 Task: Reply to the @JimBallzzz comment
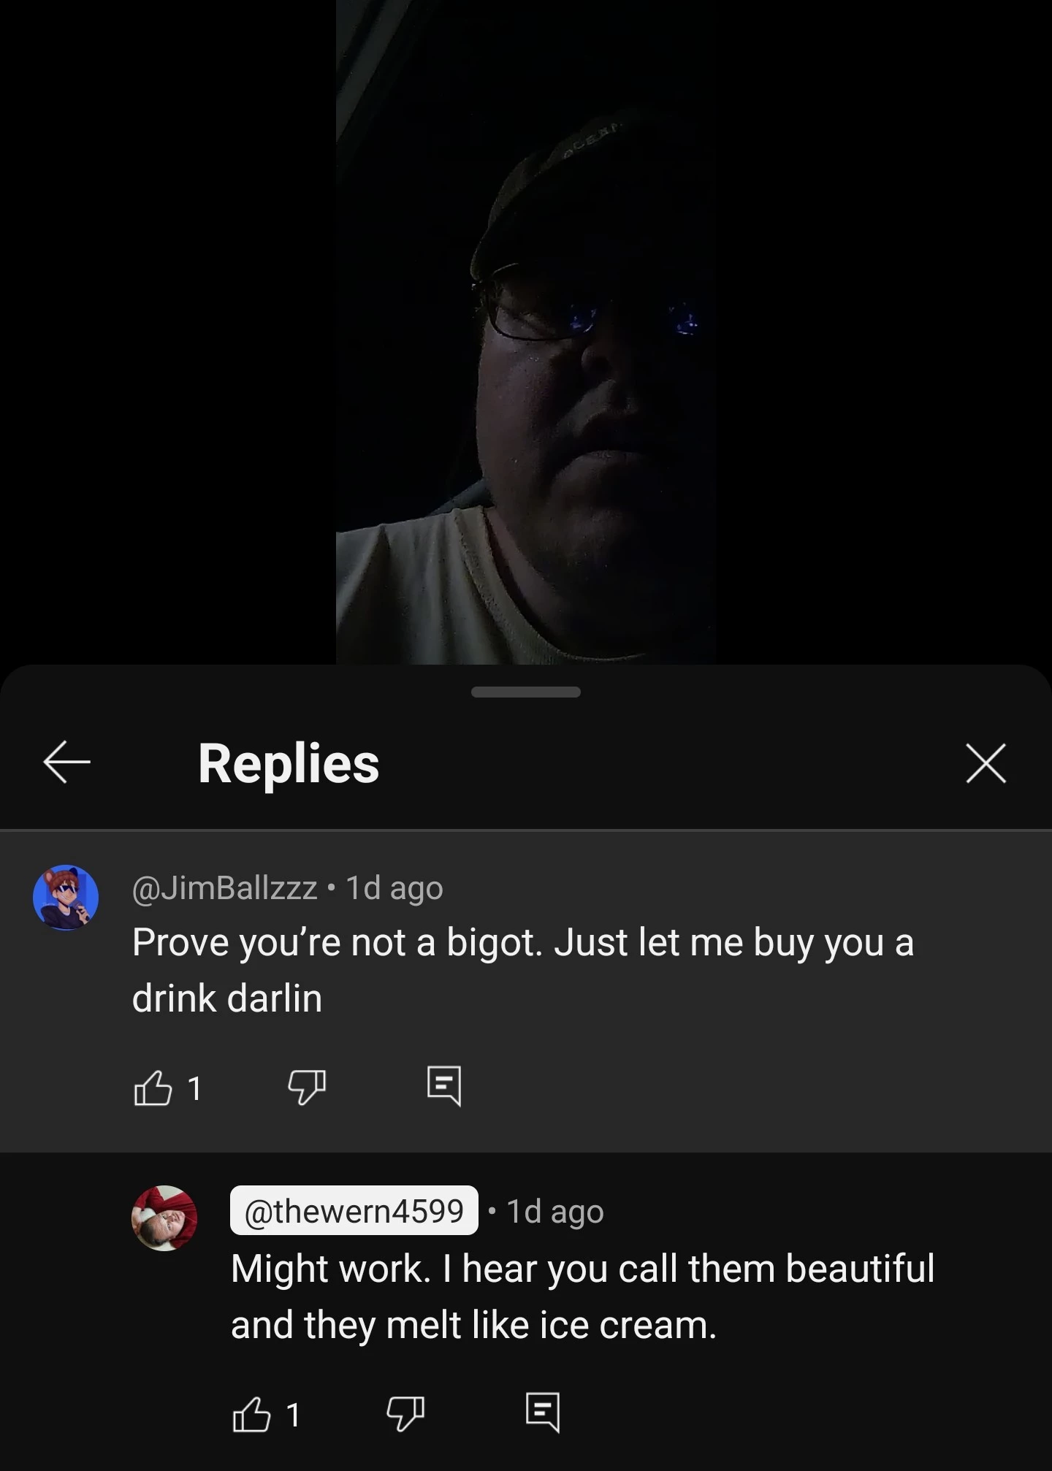444,1086
